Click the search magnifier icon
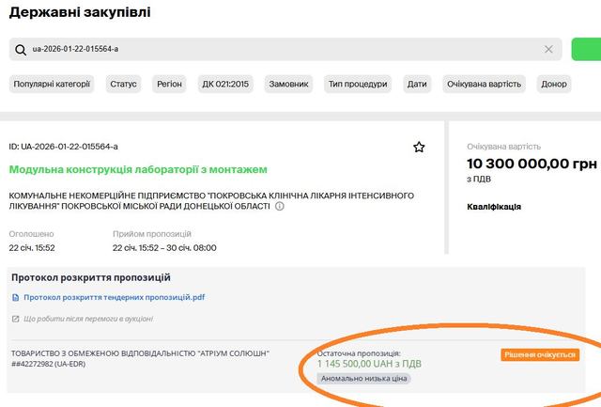Viewport: 601px width, 407px height. [x=20, y=49]
